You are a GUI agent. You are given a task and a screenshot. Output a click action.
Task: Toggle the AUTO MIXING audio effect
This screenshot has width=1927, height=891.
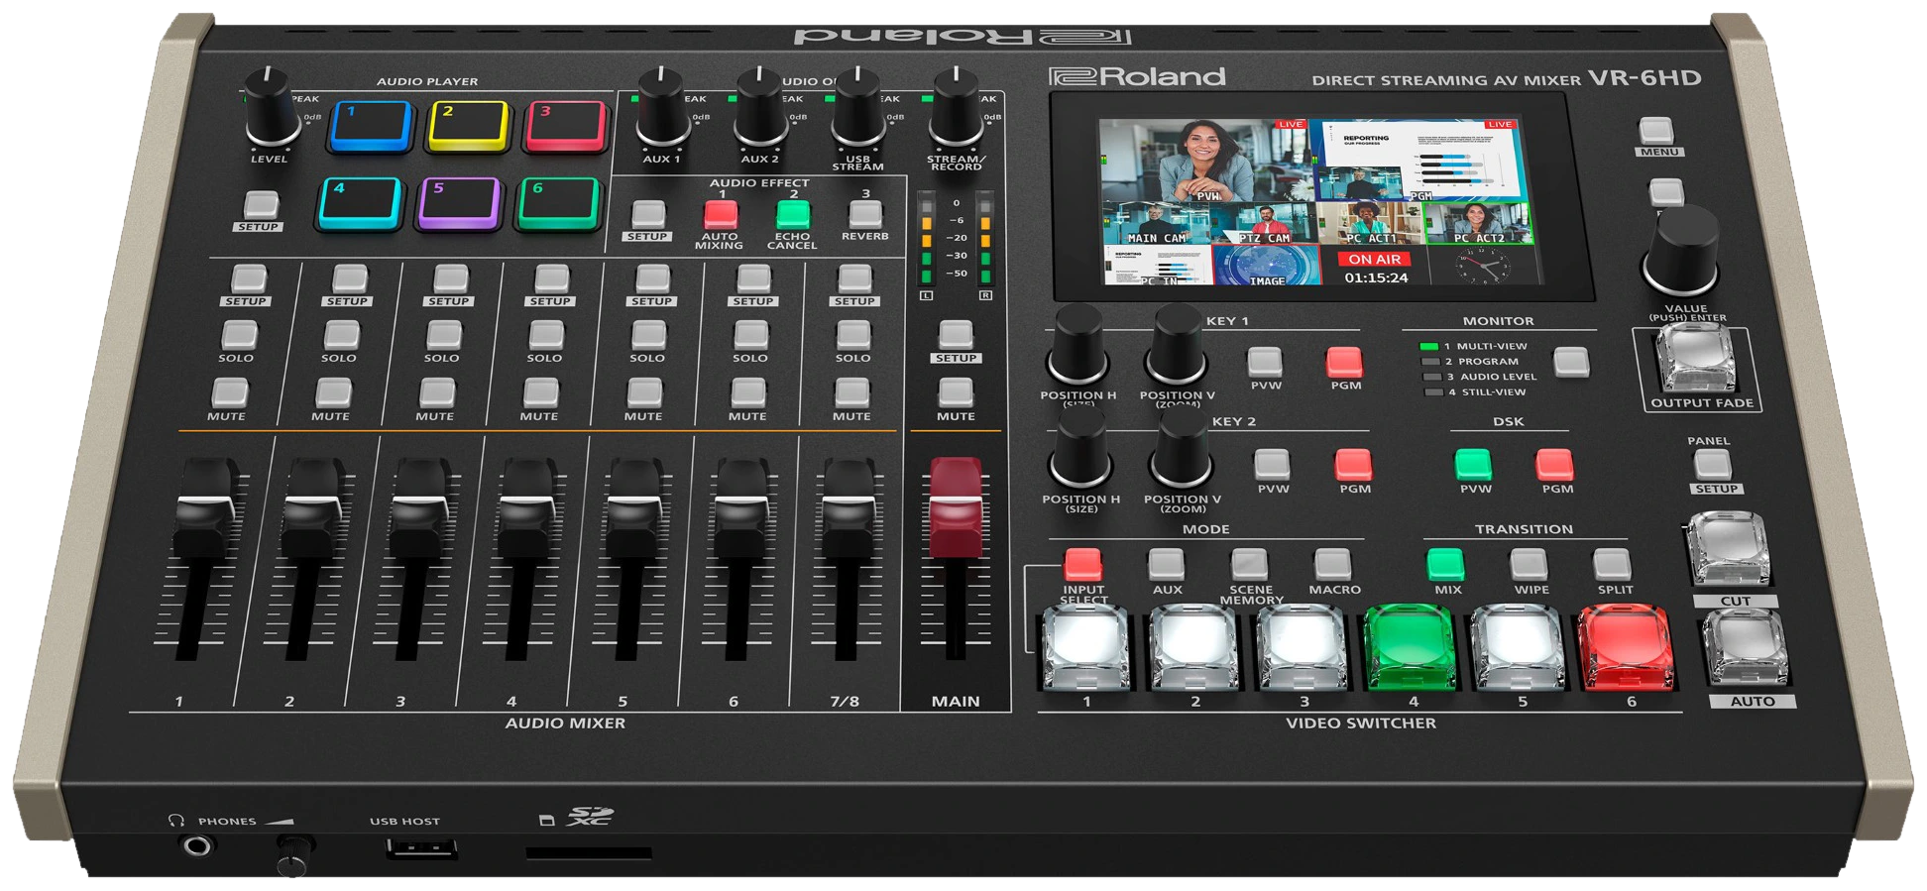[x=721, y=214]
